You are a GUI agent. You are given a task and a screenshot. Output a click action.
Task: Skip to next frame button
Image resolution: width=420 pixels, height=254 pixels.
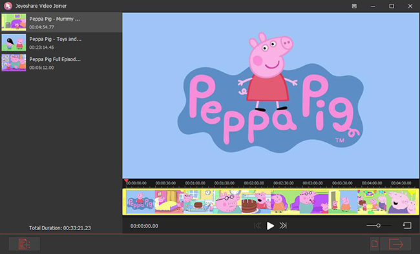283,226
